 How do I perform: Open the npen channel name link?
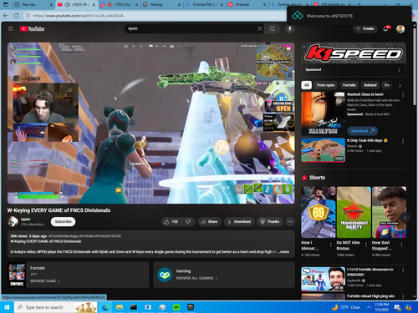pos(25,220)
